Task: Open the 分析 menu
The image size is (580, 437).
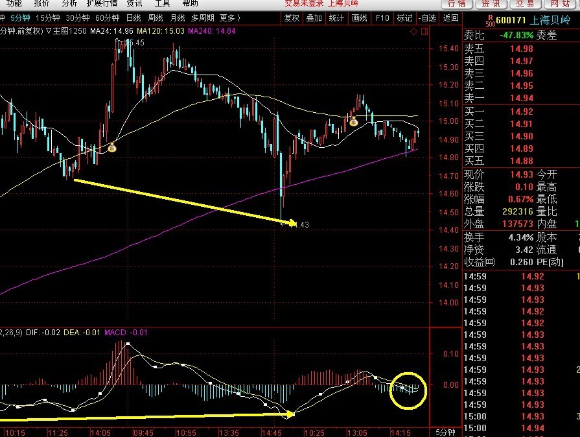Action: coord(69,4)
